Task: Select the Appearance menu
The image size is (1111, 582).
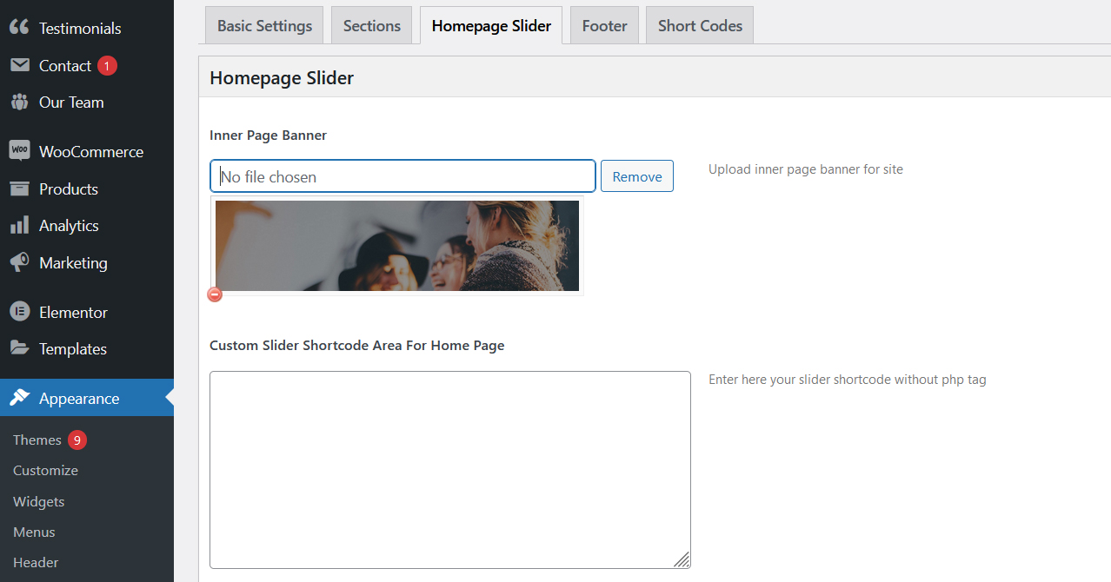Action: pyautogui.click(x=87, y=398)
